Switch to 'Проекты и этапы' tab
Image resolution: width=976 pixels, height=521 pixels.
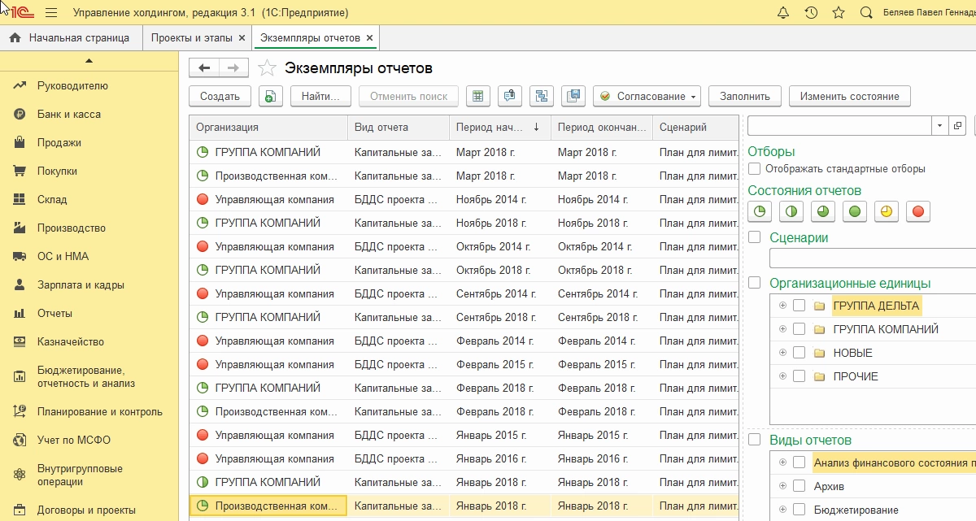point(191,38)
